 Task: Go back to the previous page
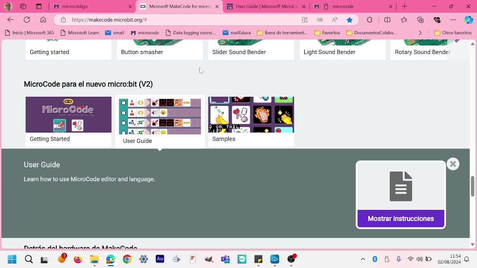click(10, 20)
